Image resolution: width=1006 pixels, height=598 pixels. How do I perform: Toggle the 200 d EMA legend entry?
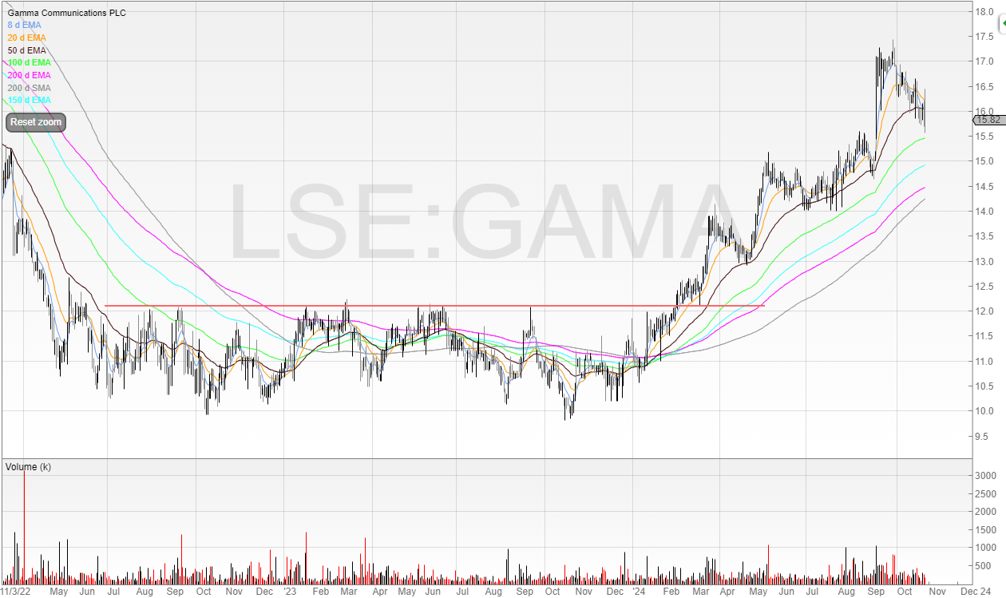tap(30, 75)
